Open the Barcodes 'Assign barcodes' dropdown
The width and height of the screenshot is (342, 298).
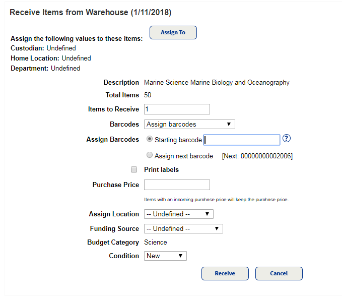189,124
